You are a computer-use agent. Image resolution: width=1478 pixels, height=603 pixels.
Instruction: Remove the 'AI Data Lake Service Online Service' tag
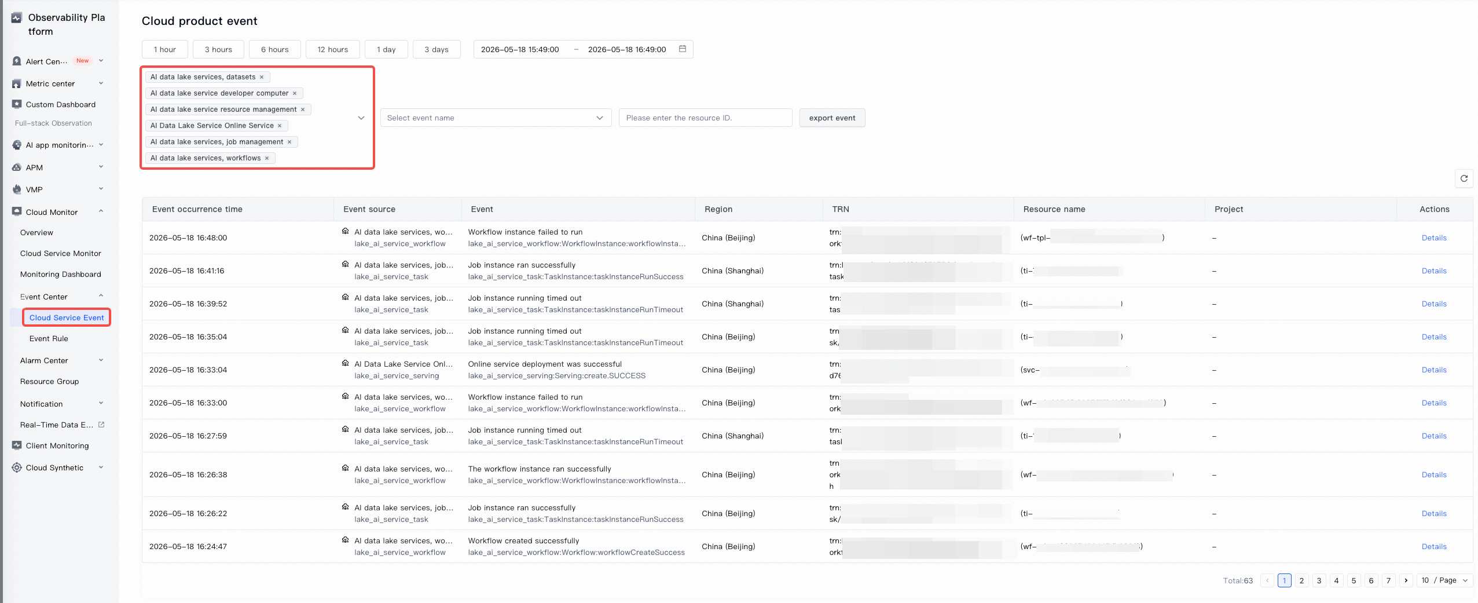280,126
